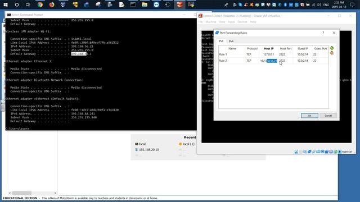Click the Protocol column header
360x202 pixels.
click(252, 49)
